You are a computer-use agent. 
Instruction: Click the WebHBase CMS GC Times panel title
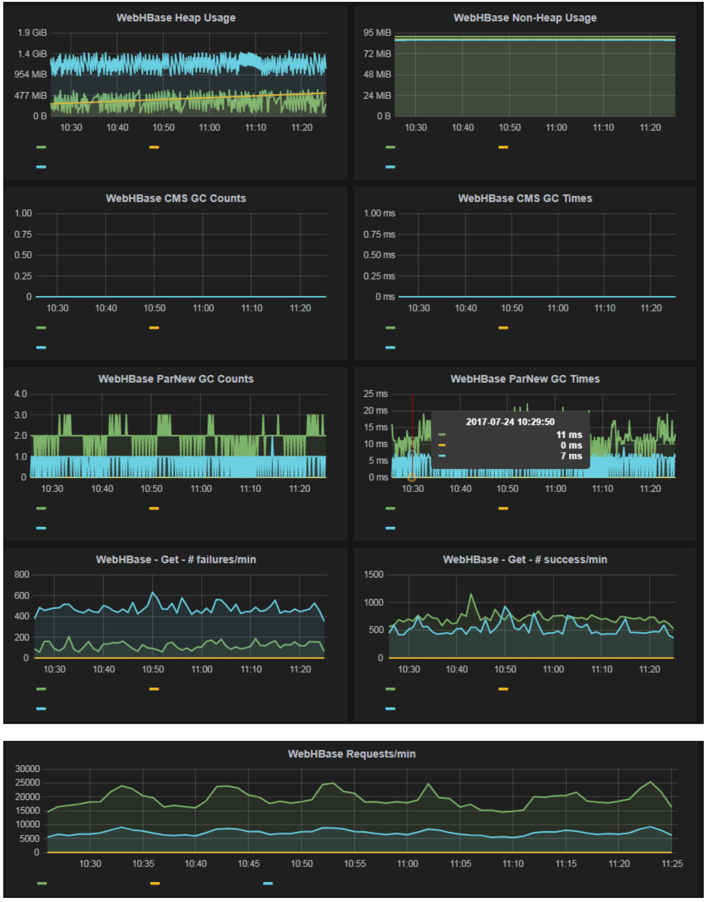tap(524, 198)
